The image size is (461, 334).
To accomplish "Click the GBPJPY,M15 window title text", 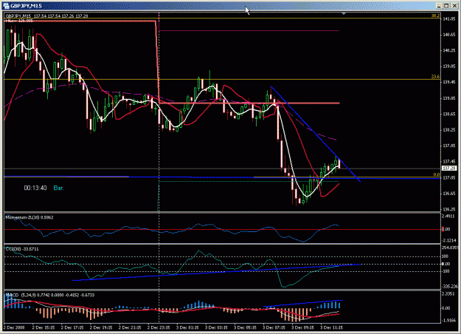I will [26, 6].
